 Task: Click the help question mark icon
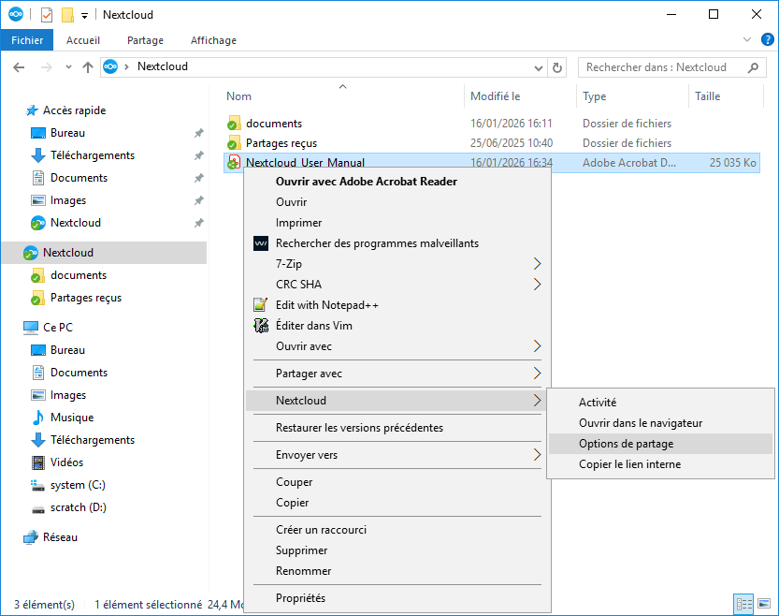[x=767, y=40]
